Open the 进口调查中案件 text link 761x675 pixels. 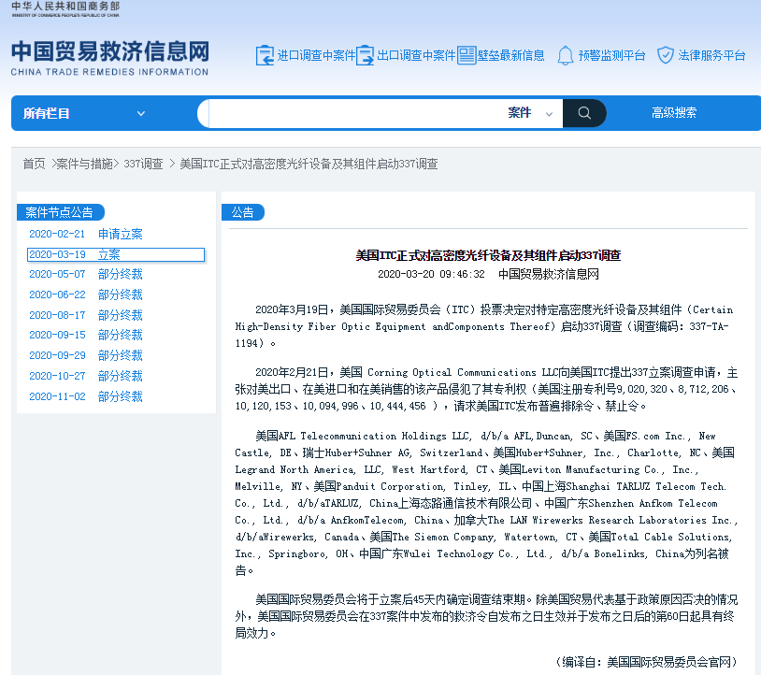pos(316,55)
